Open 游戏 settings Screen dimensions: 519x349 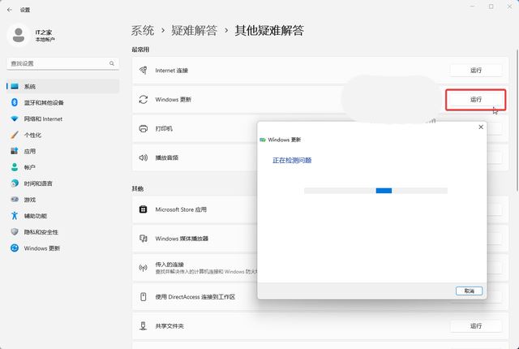30,200
